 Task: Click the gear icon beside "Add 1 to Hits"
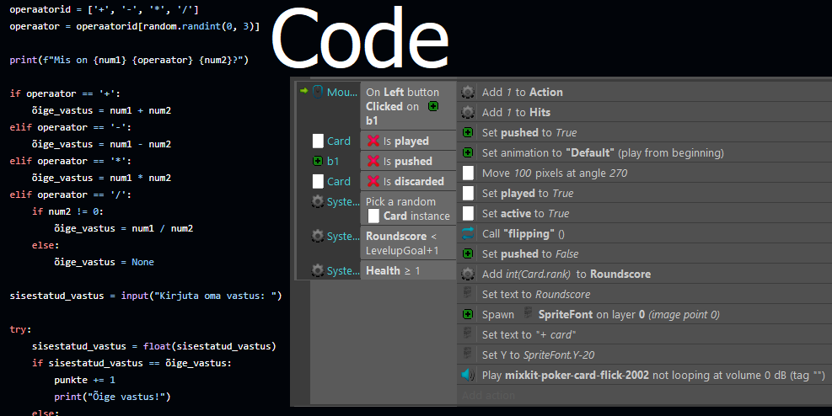[x=468, y=112]
